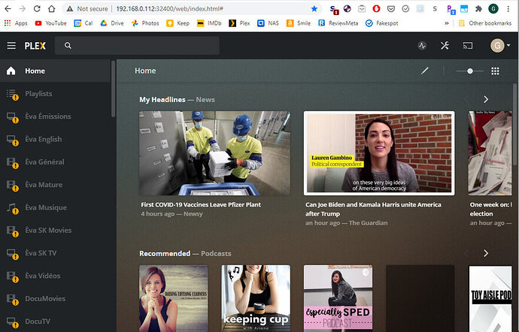This screenshot has height=332, width=519.
Task: Open the Chrome extensions puzzle icon
Action: coord(478,9)
